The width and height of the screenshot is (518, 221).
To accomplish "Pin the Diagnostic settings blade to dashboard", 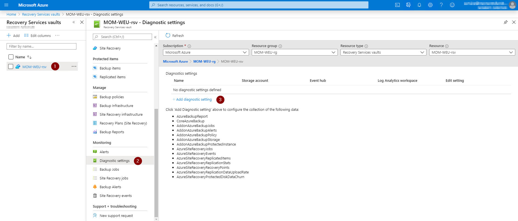I will click(506, 22).
